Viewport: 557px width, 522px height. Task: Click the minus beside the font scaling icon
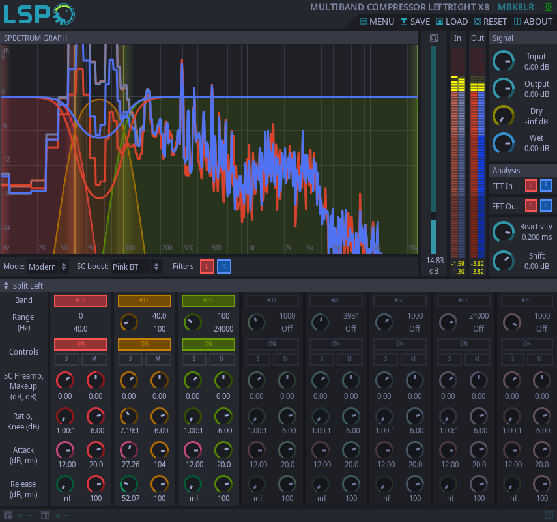pyautogui.click(x=66, y=515)
